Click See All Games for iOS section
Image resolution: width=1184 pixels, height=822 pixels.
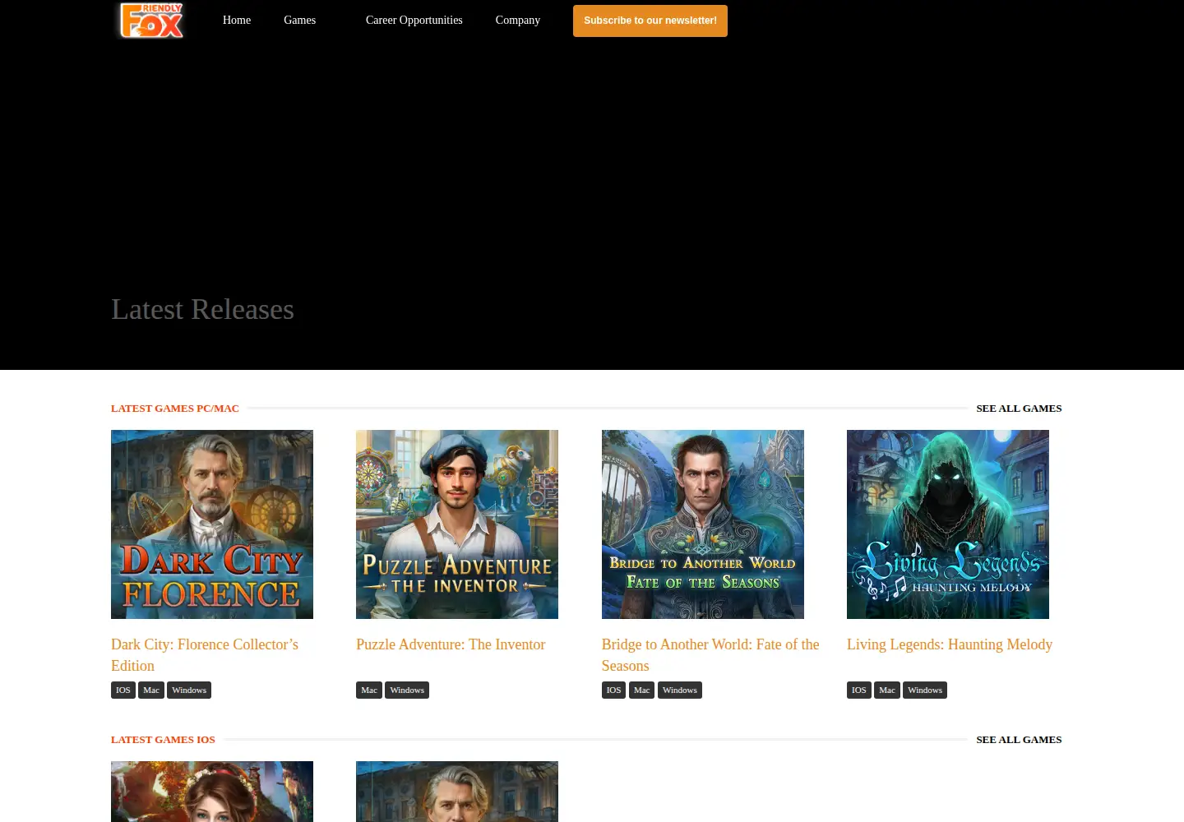pyautogui.click(x=1019, y=739)
